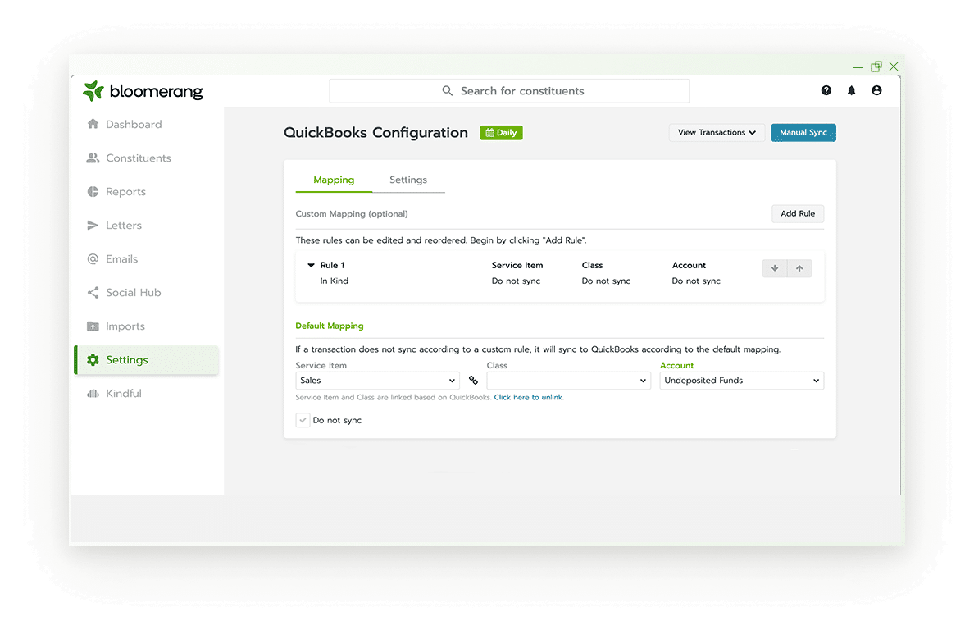
Task: Select Settings in the sidebar
Action: tap(147, 360)
